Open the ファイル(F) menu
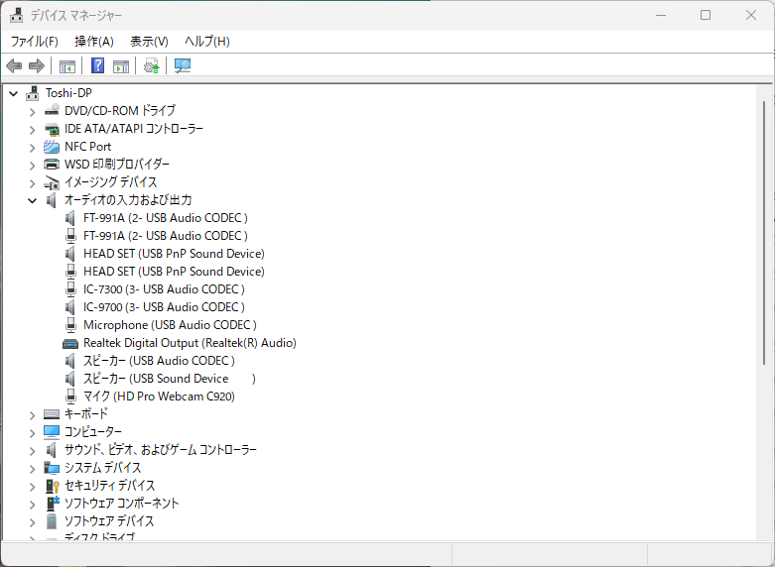This screenshot has height=567, width=775. click(x=35, y=42)
